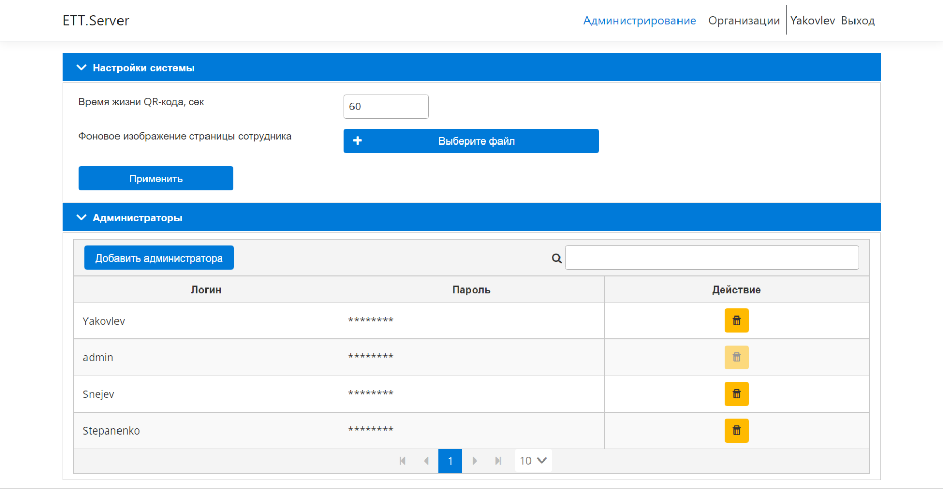Collapse the Настройки системы section
The image size is (943, 489).
click(x=81, y=68)
